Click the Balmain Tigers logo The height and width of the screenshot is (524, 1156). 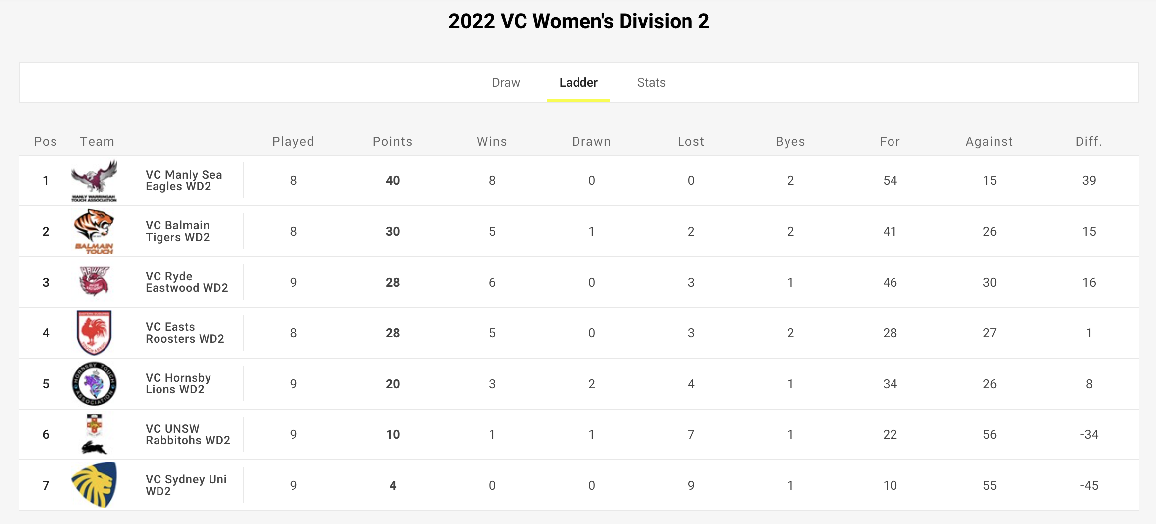coord(94,231)
